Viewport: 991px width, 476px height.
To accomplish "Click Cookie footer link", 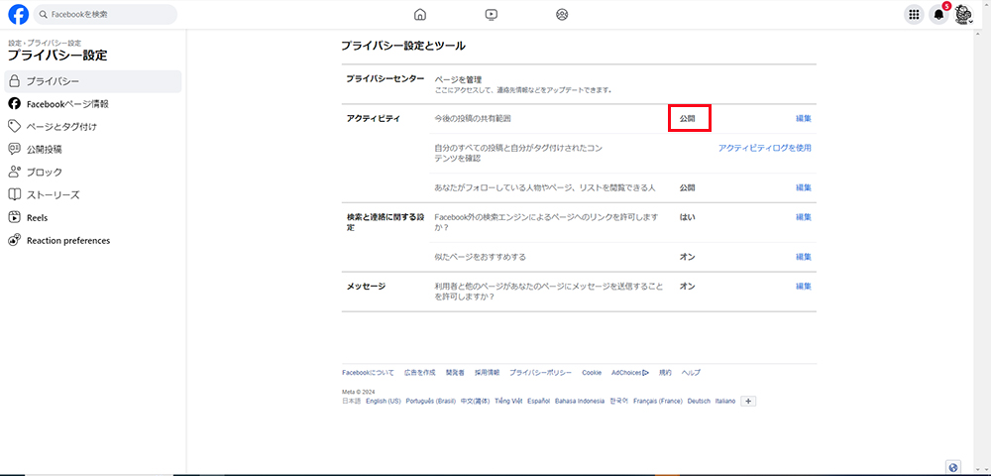I will tap(592, 373).
